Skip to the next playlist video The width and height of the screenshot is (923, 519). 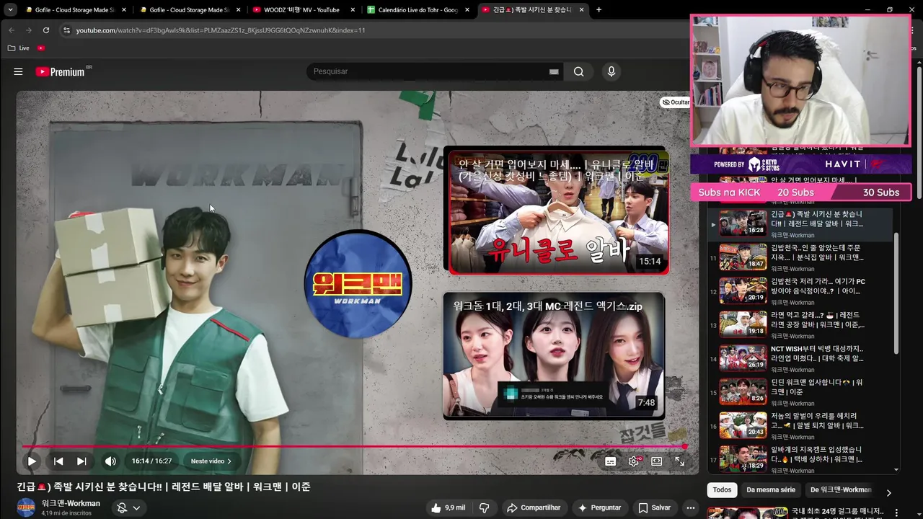click(x=81, y=461)
